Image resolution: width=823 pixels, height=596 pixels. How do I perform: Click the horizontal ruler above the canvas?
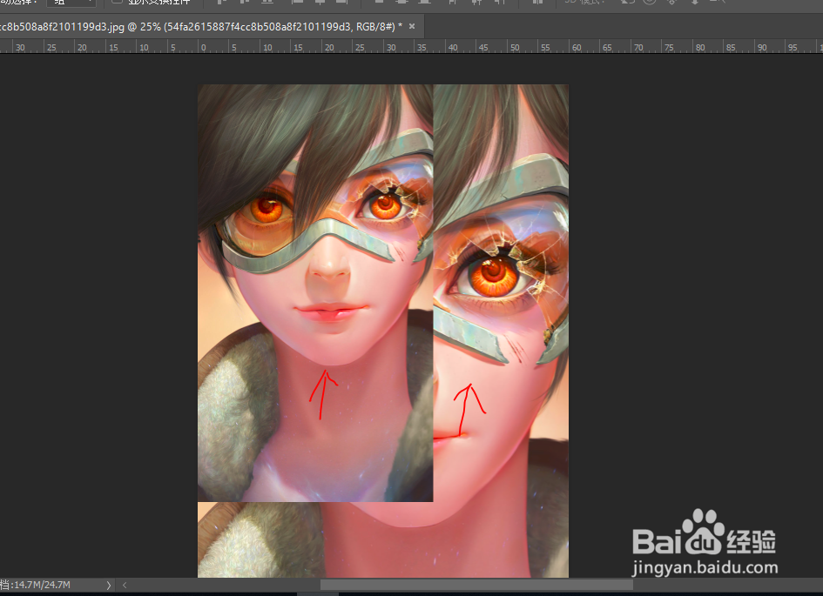tap(411, 47)
